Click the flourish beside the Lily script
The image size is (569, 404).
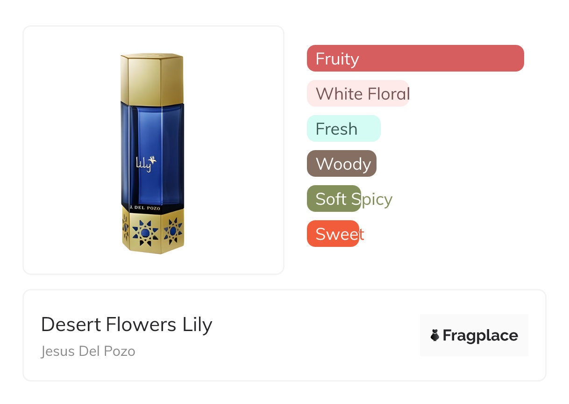pyautogui.click(x=153, y=160)
